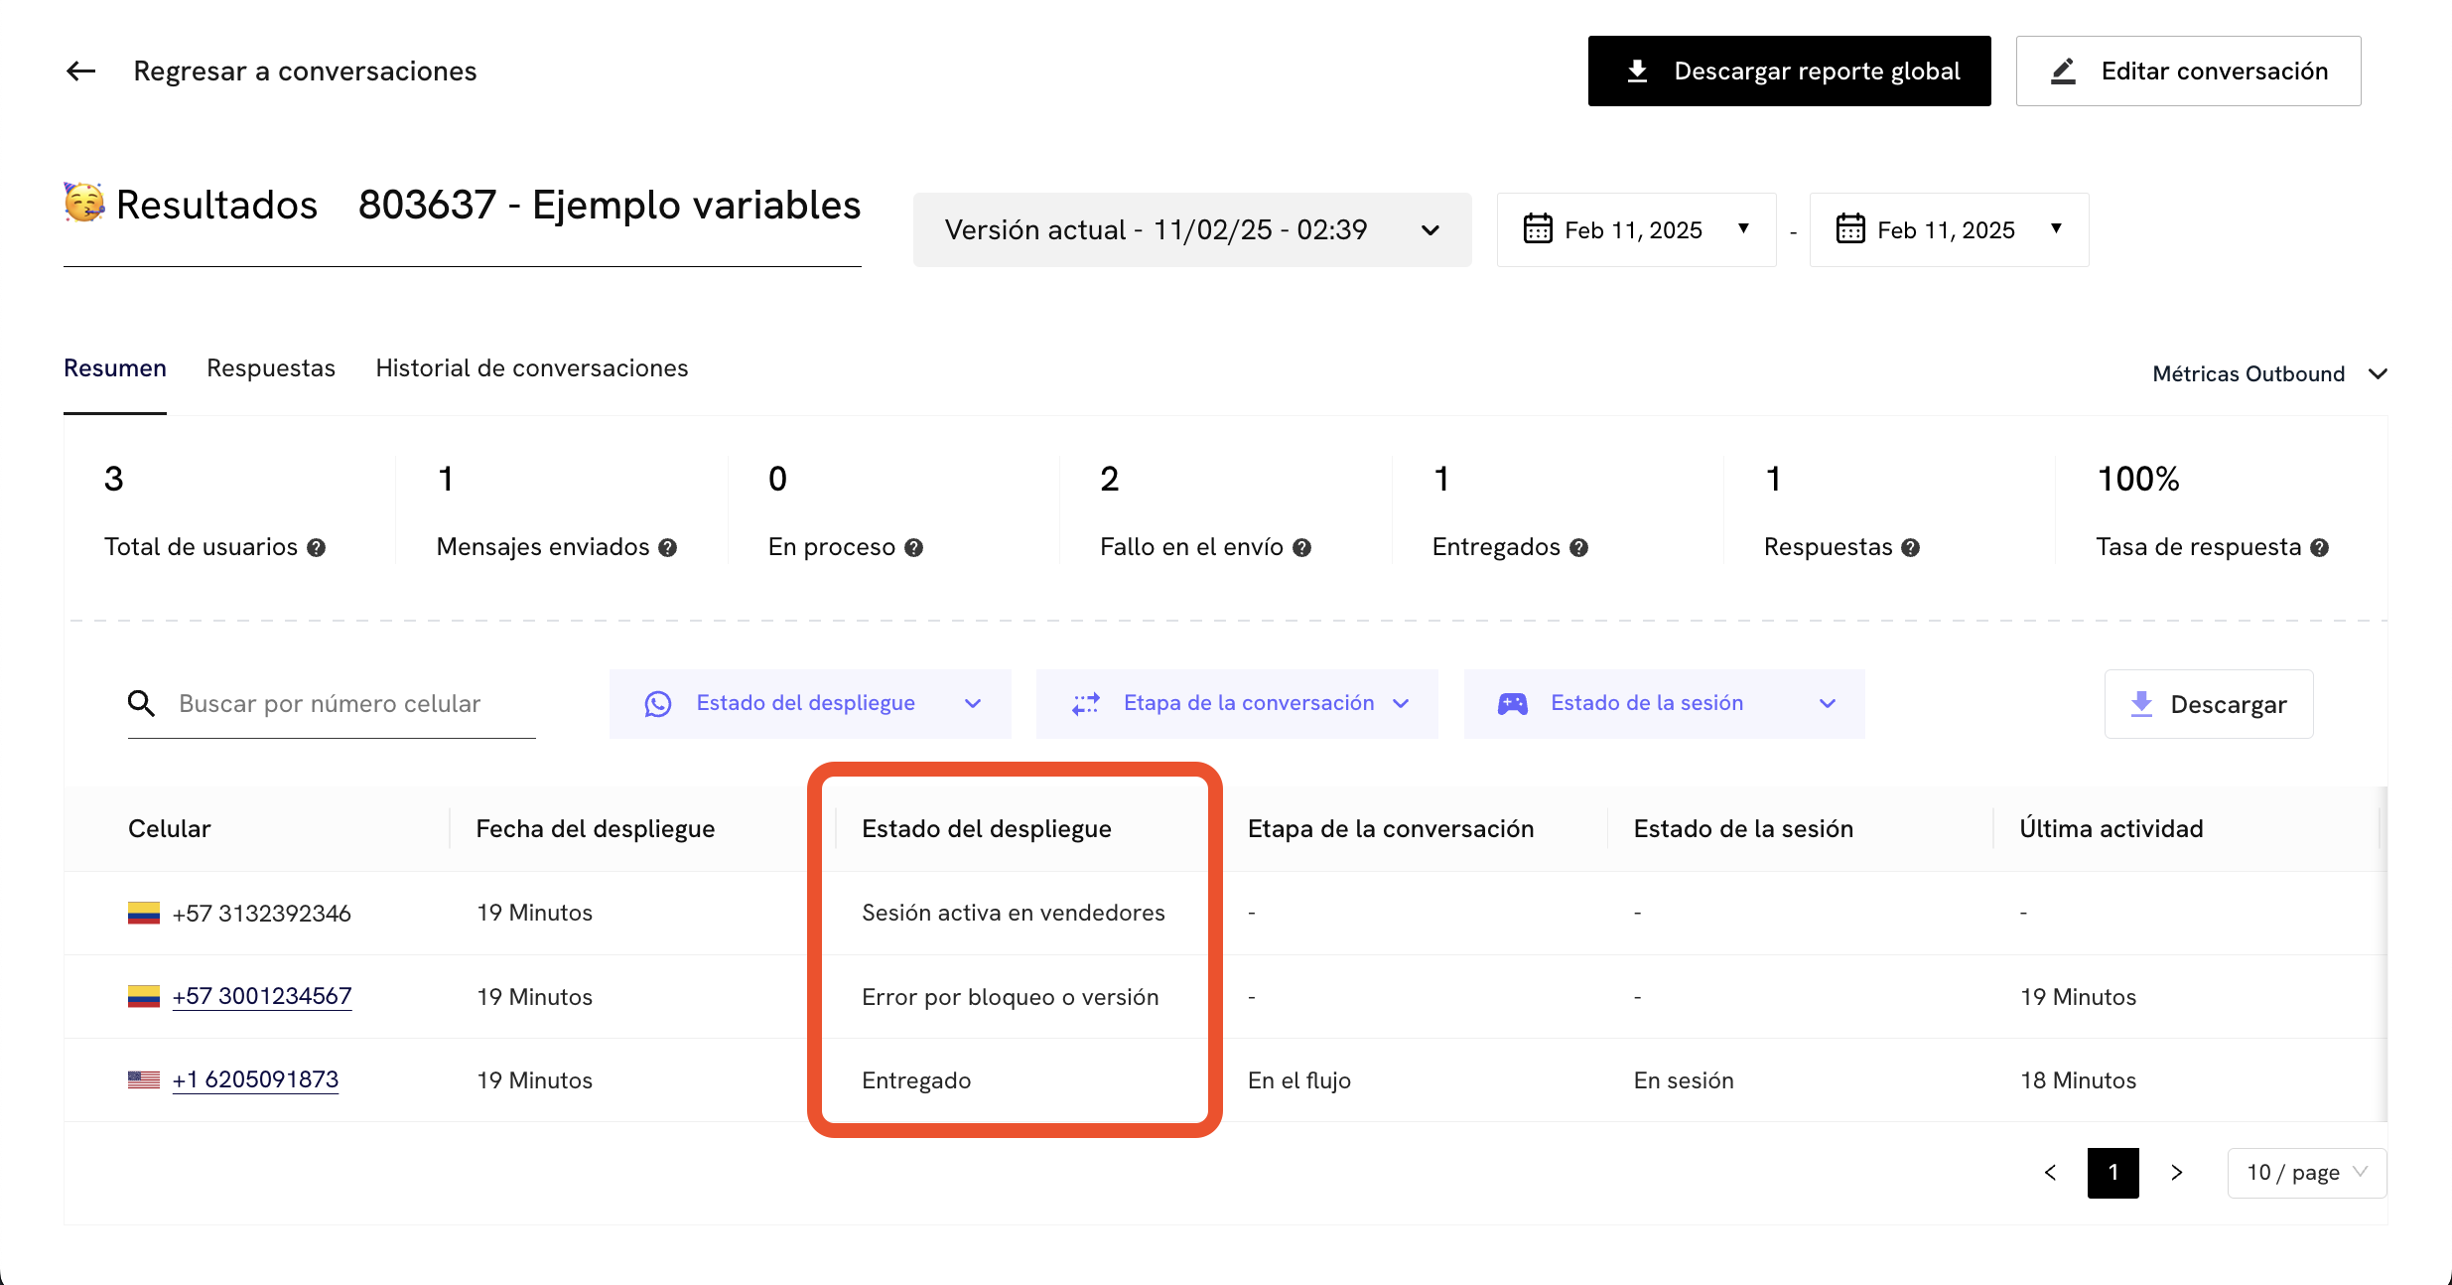The width and height of the screenshot is (2452, 1285).
Task: Click the 'En sesión' cell
Action: [1684, 1080]
